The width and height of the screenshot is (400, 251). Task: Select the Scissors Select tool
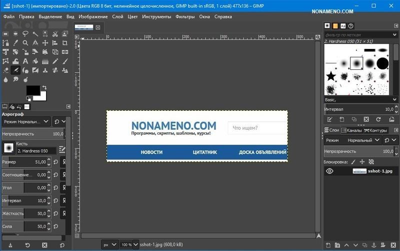coord(55,33)
